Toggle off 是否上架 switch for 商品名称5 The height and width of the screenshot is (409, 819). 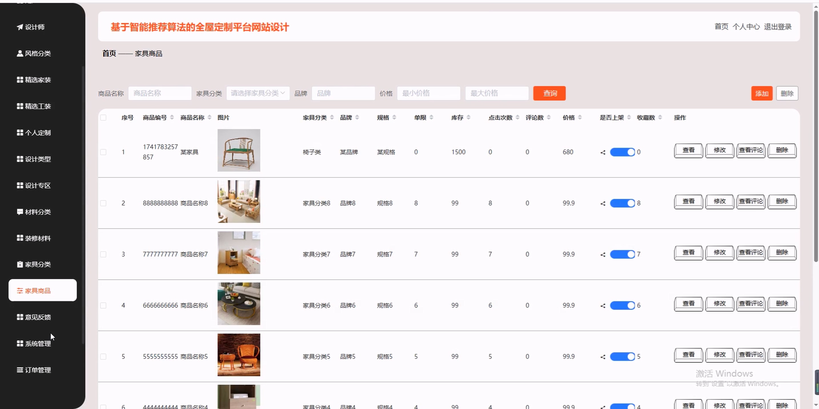point(622,357)
